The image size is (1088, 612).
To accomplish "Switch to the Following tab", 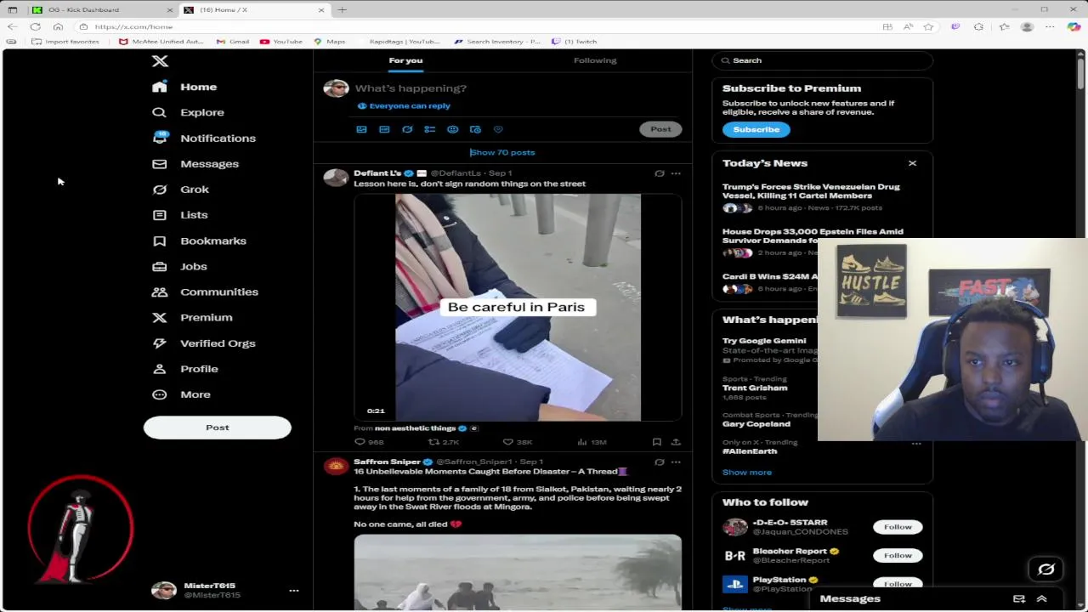I will pyautogui.click(x=595, y=60).
